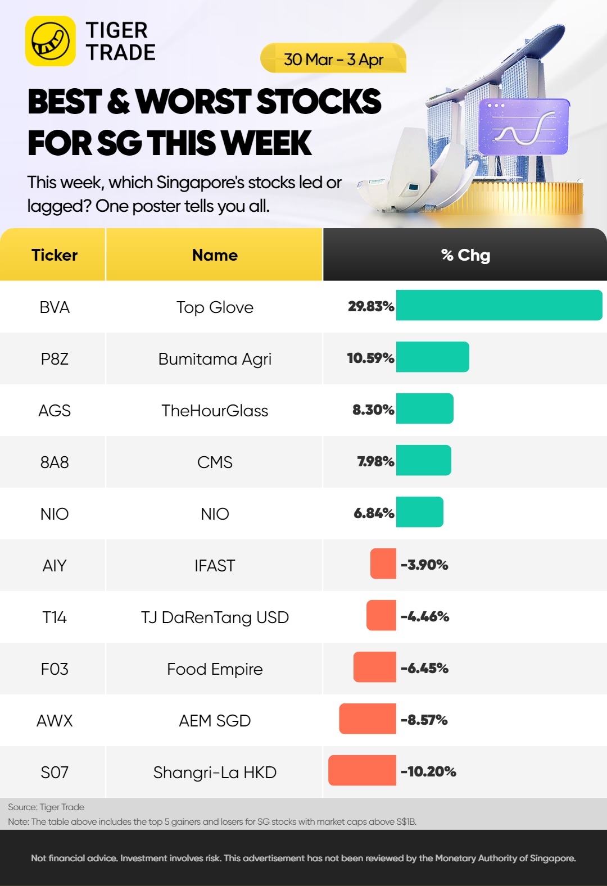Open TheHourGlass stock row

click(303, 410)
